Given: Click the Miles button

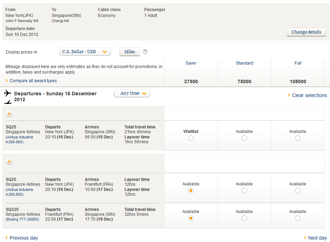Looking at the screenshot, I should coord(130,52).
